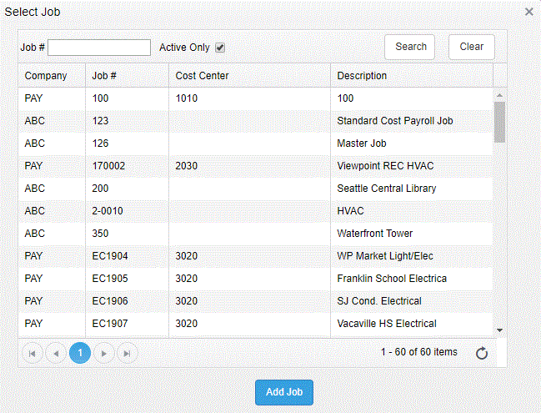Viewport: 541px width, 413px height.
Task: Select the SJ Cond. Electrical row
Action: pos(255,301)
